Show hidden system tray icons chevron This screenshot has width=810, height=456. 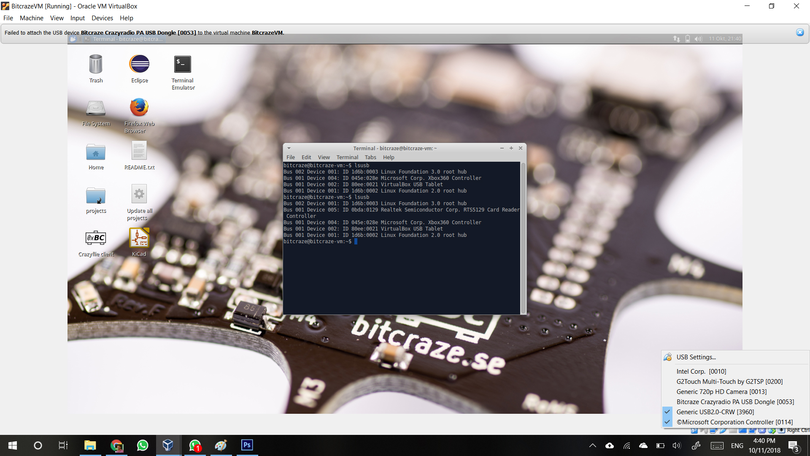[592, 445]
